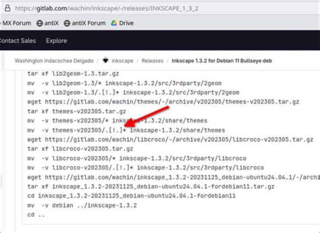Click the antiX Forum globe icon
Screen dimensions: 320x233
click(67, 23)
